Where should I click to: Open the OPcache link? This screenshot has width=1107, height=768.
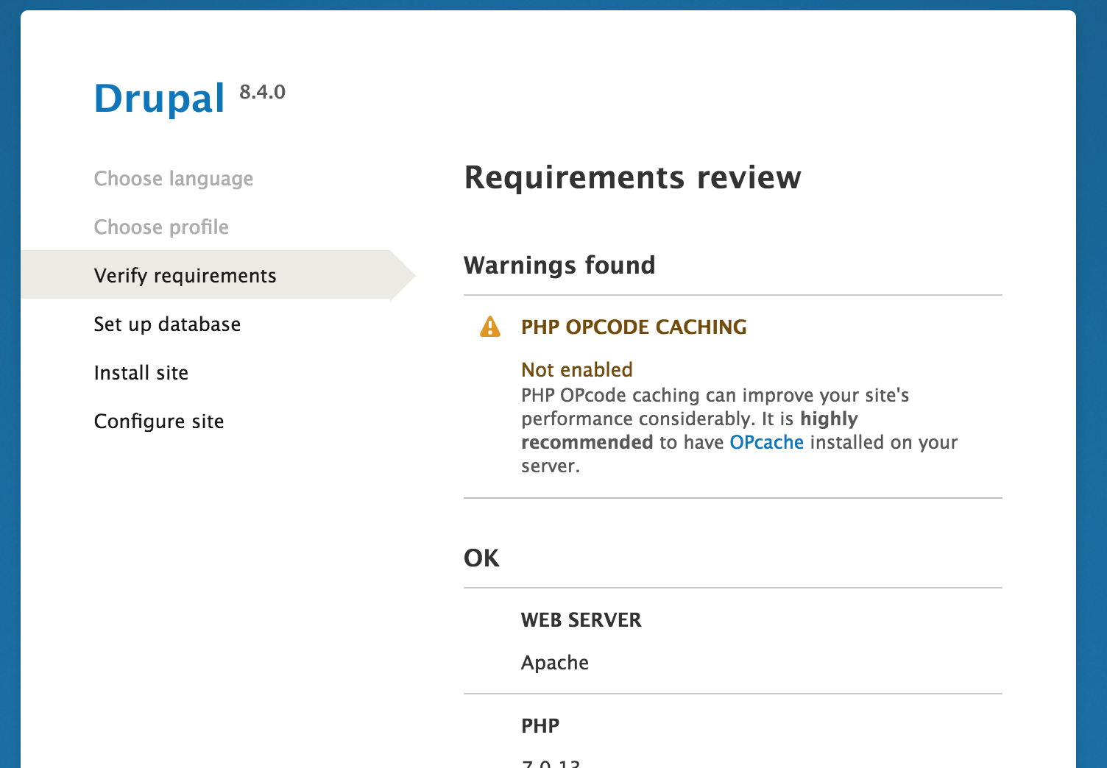(766, 442)
